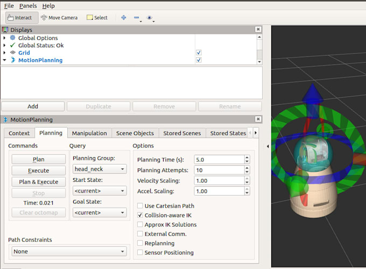Viewport: 366px width, 269px height.
Task: Click the tab bar right scroll arrow
Action: (256, 133)
